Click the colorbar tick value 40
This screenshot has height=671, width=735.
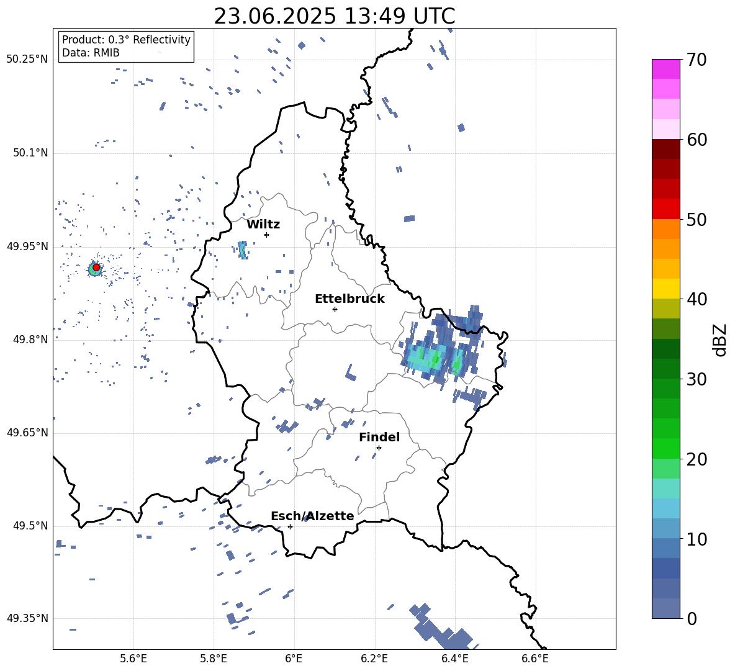point(697,299)
